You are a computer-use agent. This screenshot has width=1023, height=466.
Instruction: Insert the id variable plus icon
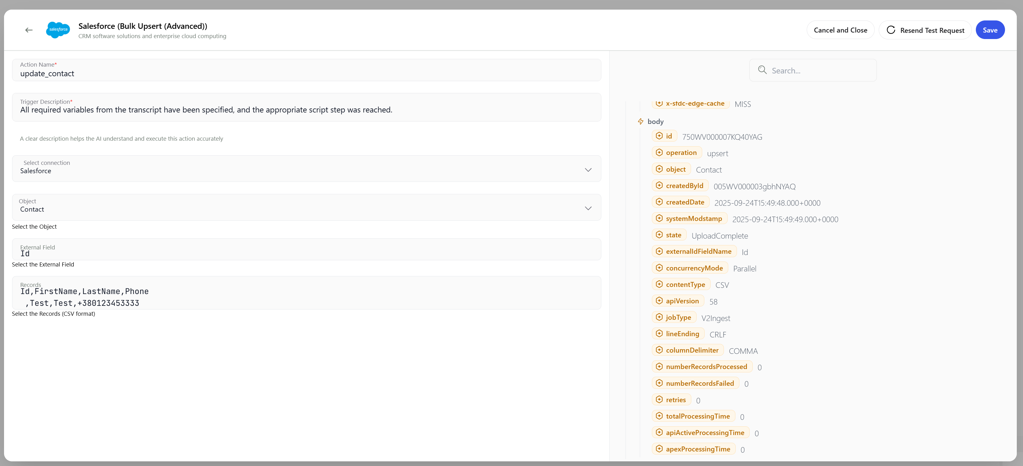[x=659, y=136]
